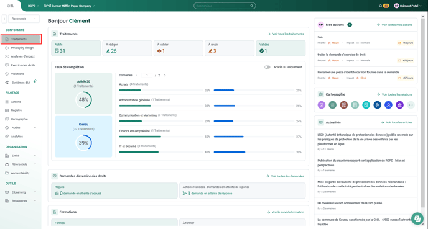
Task: Open '1 demande en attente de réponse'
Action: (242, 191)
